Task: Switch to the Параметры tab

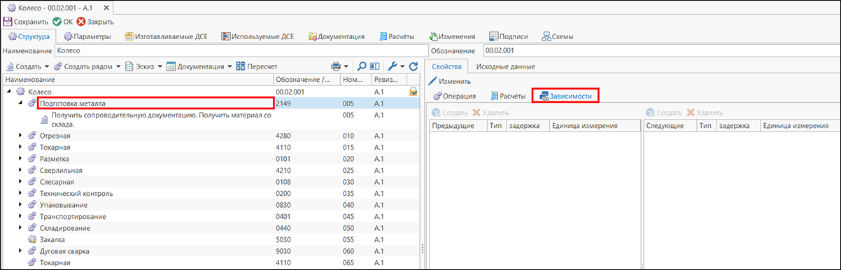Action: [x=87, y=36]
